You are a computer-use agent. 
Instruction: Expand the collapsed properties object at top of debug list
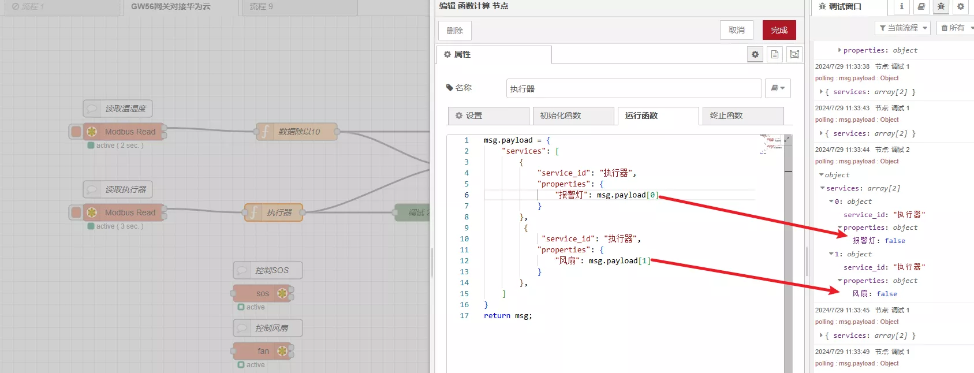(x=839, y=50)
